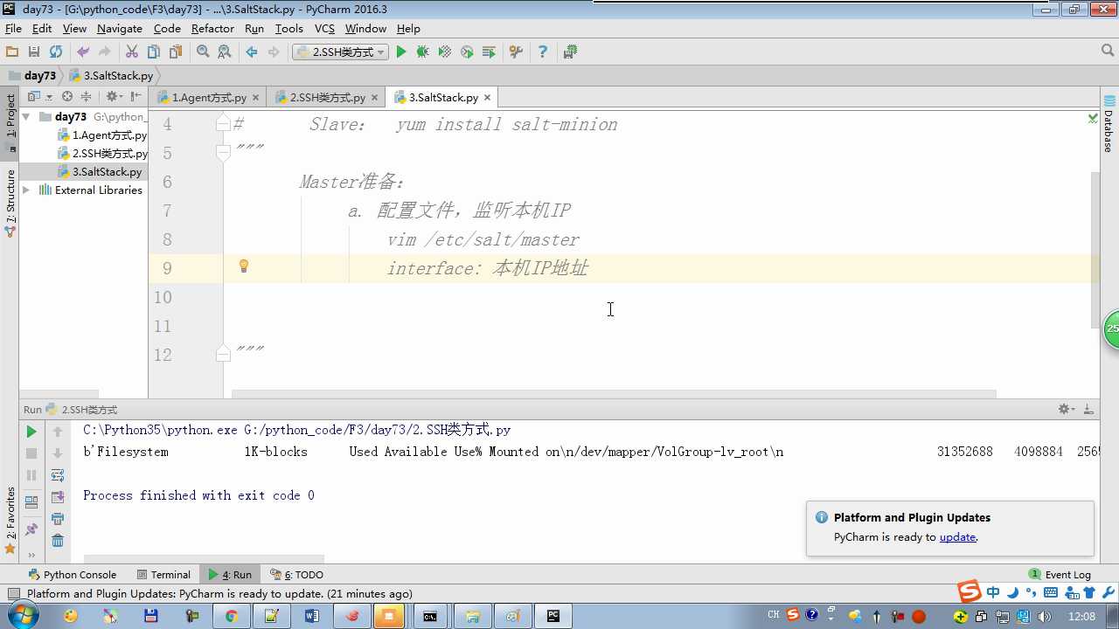Toggle soft-wrap in the Run console

pyautogui.click(x=58, y=475)
